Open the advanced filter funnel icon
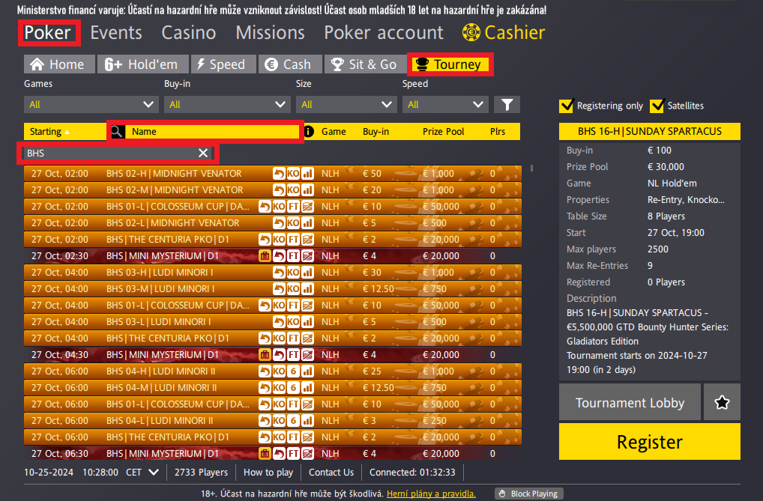Image resolution: width=763 pixels, height=501 pixels. click(507, 105)
